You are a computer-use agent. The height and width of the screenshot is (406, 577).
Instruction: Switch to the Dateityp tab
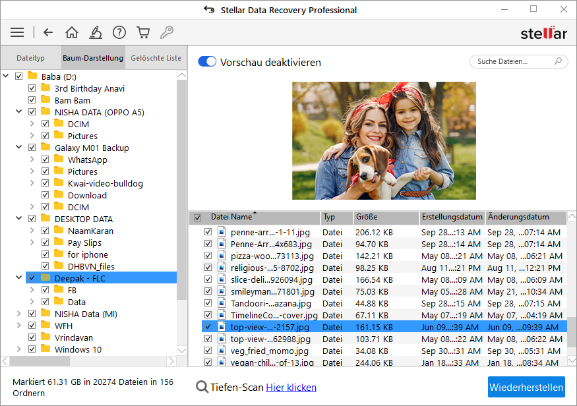pyautogui.click(x=30, y=58)
